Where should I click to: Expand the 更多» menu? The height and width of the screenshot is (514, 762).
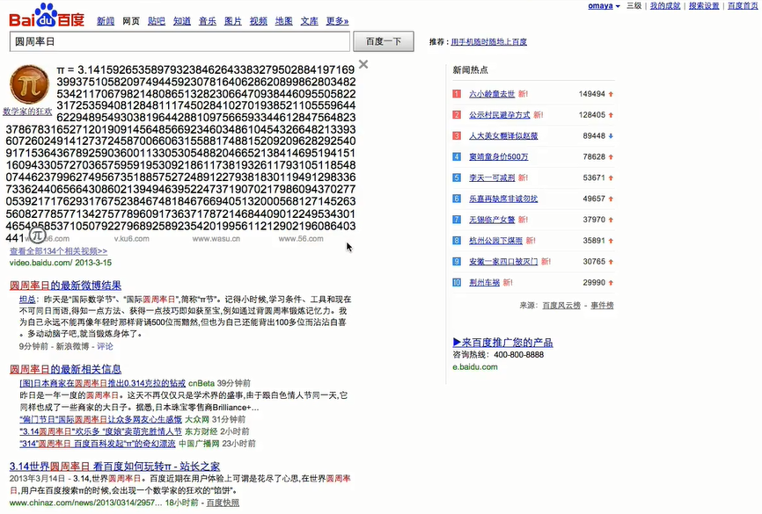pos(337,21)
